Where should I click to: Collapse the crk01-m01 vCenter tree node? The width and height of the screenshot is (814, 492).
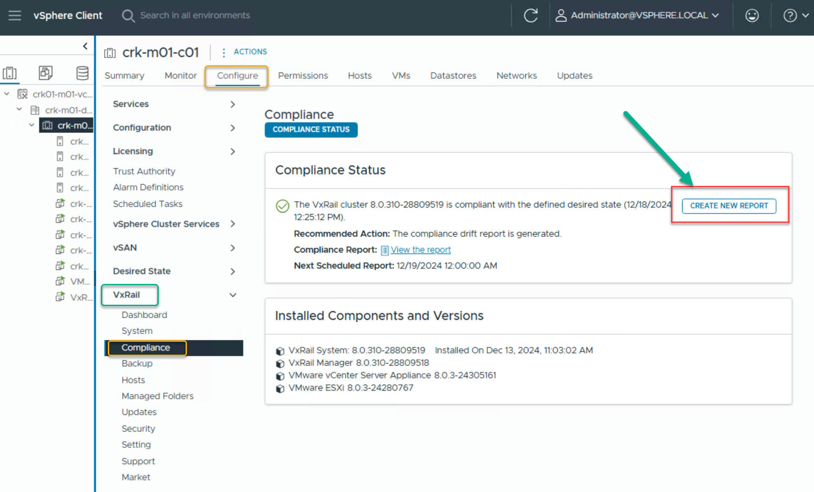tap(7, 94)
